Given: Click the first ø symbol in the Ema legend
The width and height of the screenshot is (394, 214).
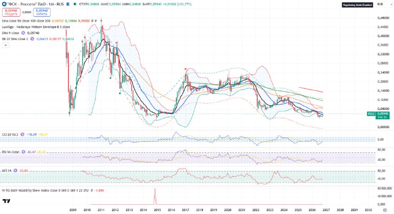Looking at the screenshot, I should tap(92, 21).
